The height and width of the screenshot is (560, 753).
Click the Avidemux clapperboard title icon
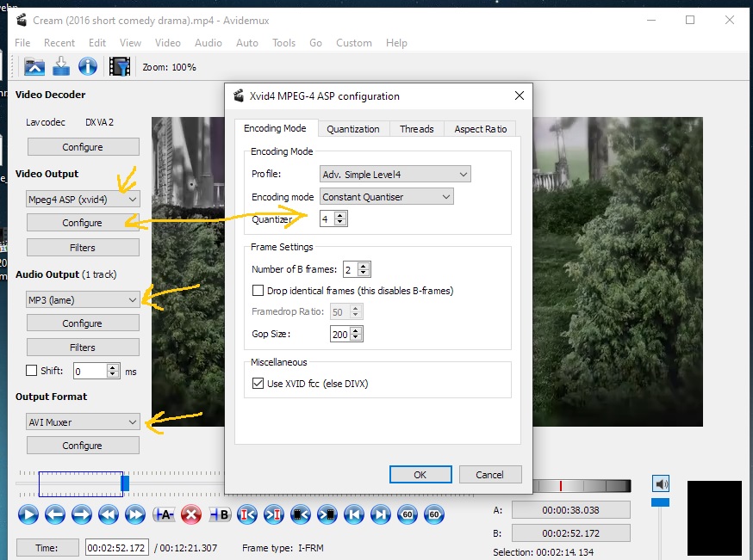pyautogui.click(x=22, y=20)
